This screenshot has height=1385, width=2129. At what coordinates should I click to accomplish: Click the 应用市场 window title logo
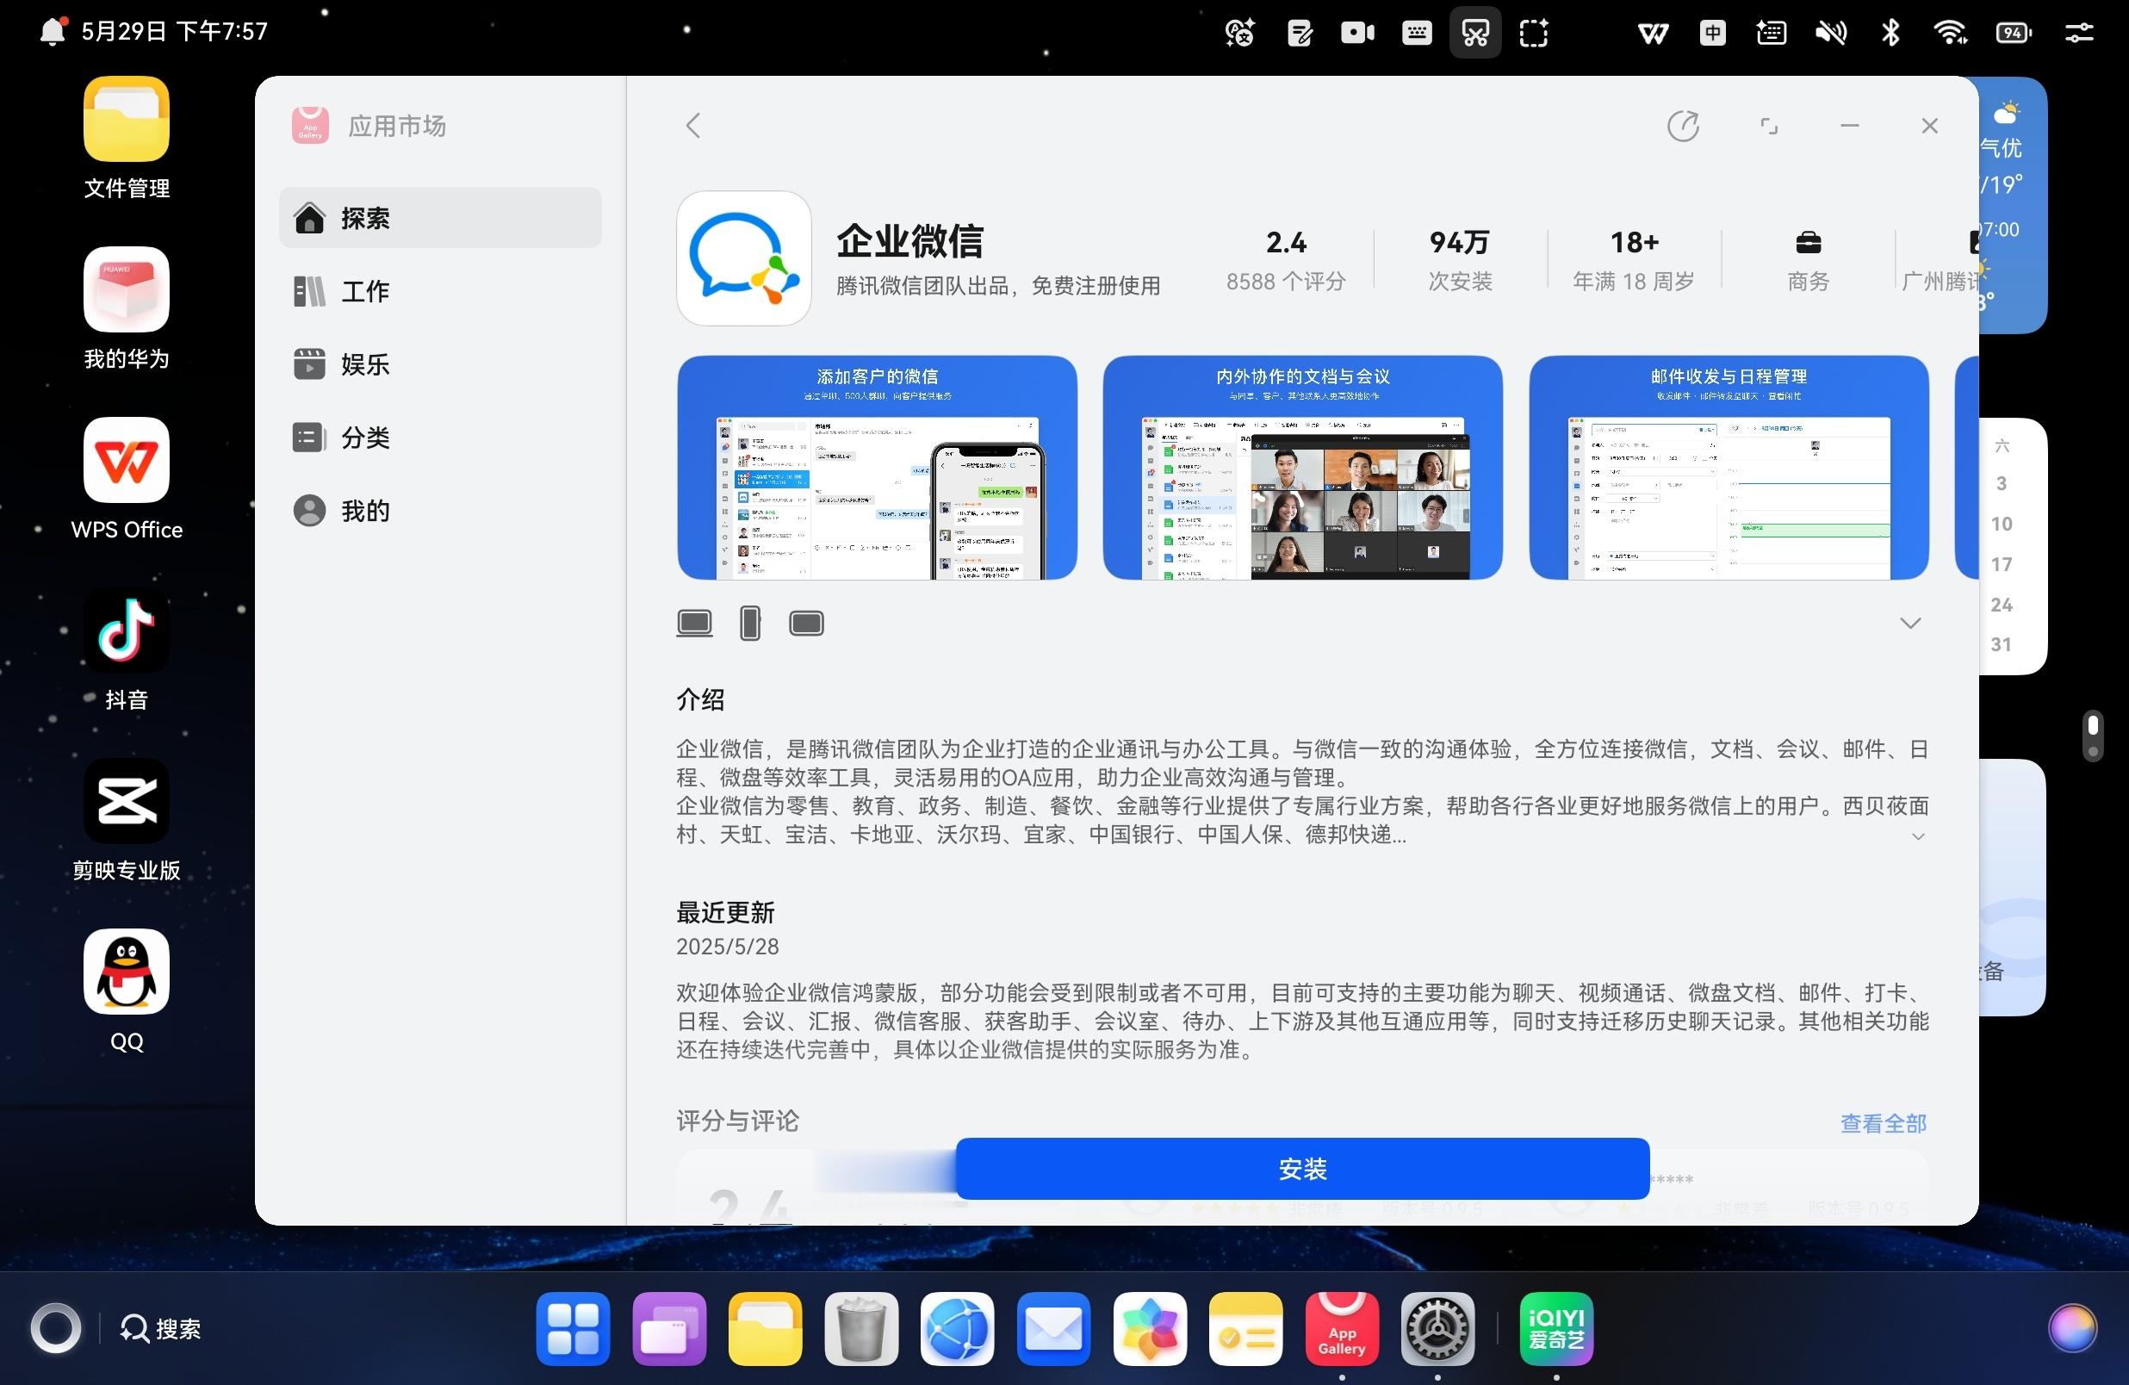tap(310, 125)
